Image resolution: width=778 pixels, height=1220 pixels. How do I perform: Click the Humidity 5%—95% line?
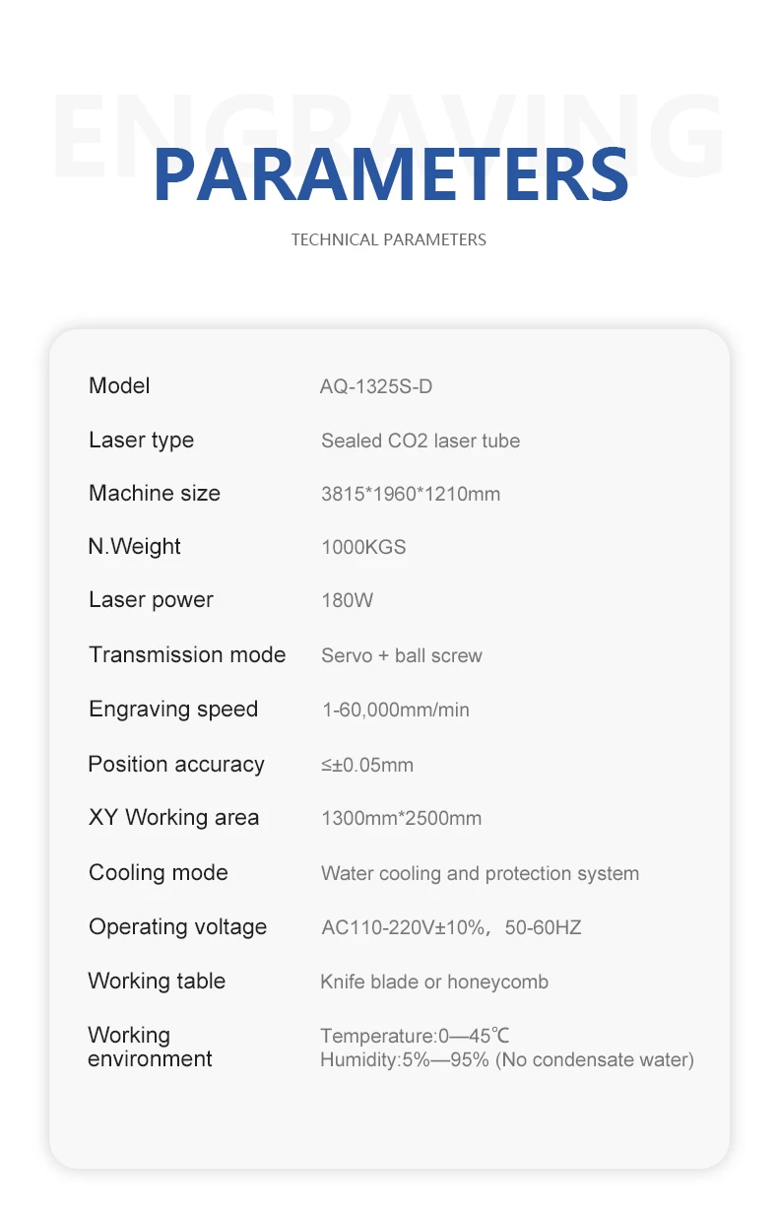pyautogui.click(x=506, y=1060)
